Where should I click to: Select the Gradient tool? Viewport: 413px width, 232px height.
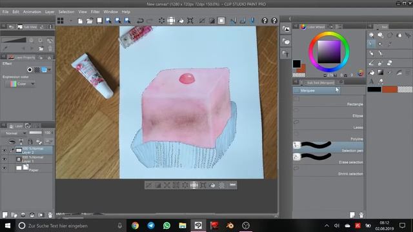click(380, 72)
